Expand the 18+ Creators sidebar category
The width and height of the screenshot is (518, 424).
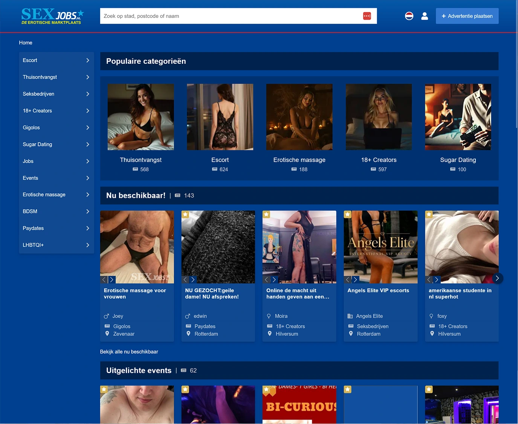click(57, 111)
